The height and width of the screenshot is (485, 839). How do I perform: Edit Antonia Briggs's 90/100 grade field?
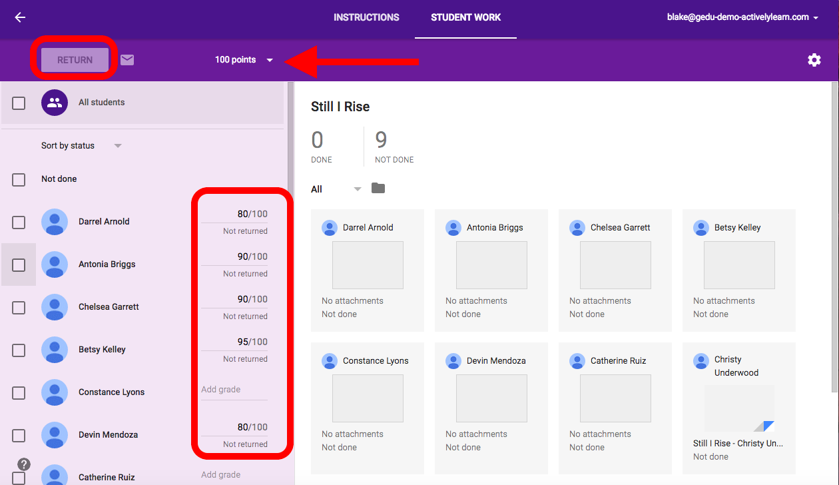coord(234,257)
